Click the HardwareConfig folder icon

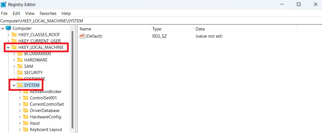pos(26,117)
